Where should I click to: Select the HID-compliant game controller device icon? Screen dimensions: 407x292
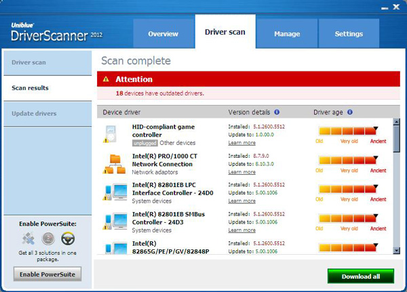tap(111, 134)
